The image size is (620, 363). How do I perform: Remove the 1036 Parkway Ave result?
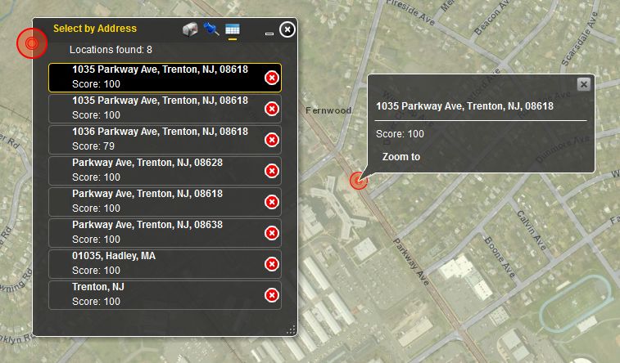coord(272,140)
